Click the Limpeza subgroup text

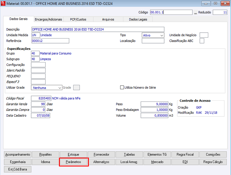coord(45,59)
